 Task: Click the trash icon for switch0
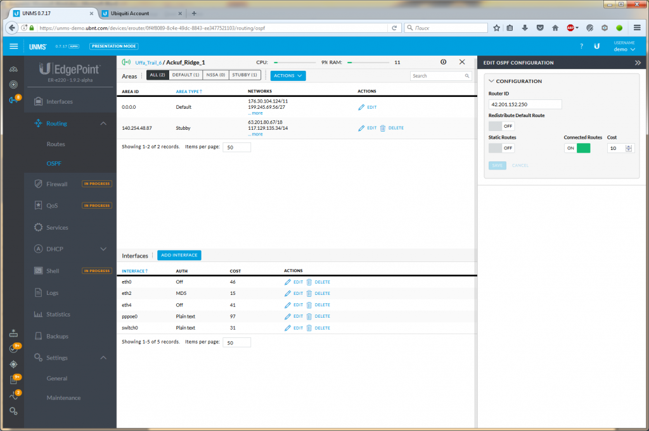(x=309, y=328)
